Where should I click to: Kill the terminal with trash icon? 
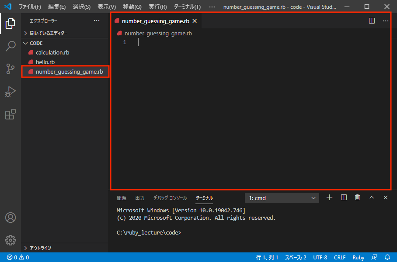357,197
